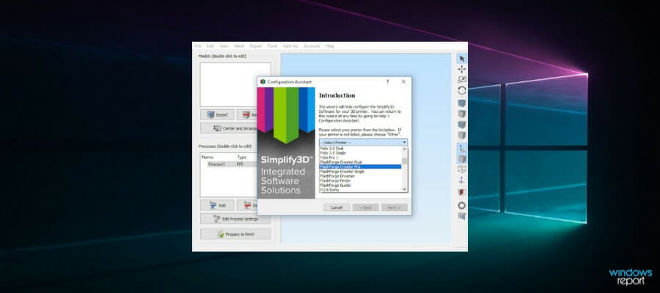Viewport: 660px width, 293px height.
Task: Click Prepare to Print! button
Action: (x=235, y=234)
